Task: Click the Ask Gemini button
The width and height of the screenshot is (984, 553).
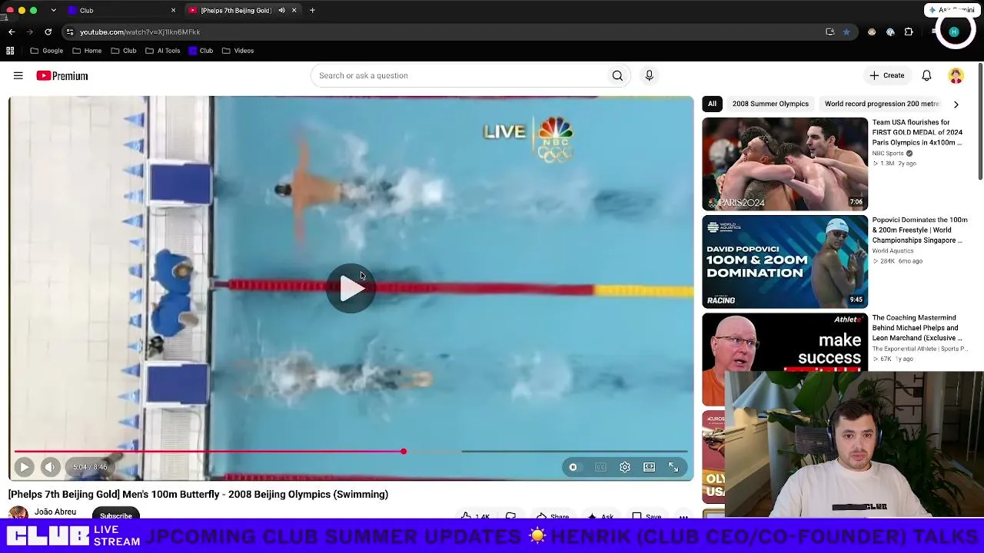Action: pos(952,10)
